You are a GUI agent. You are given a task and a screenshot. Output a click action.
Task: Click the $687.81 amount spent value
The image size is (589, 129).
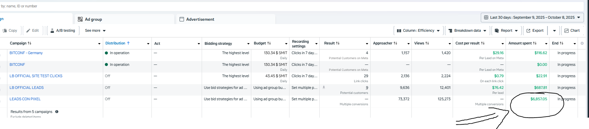coord(540,88)
